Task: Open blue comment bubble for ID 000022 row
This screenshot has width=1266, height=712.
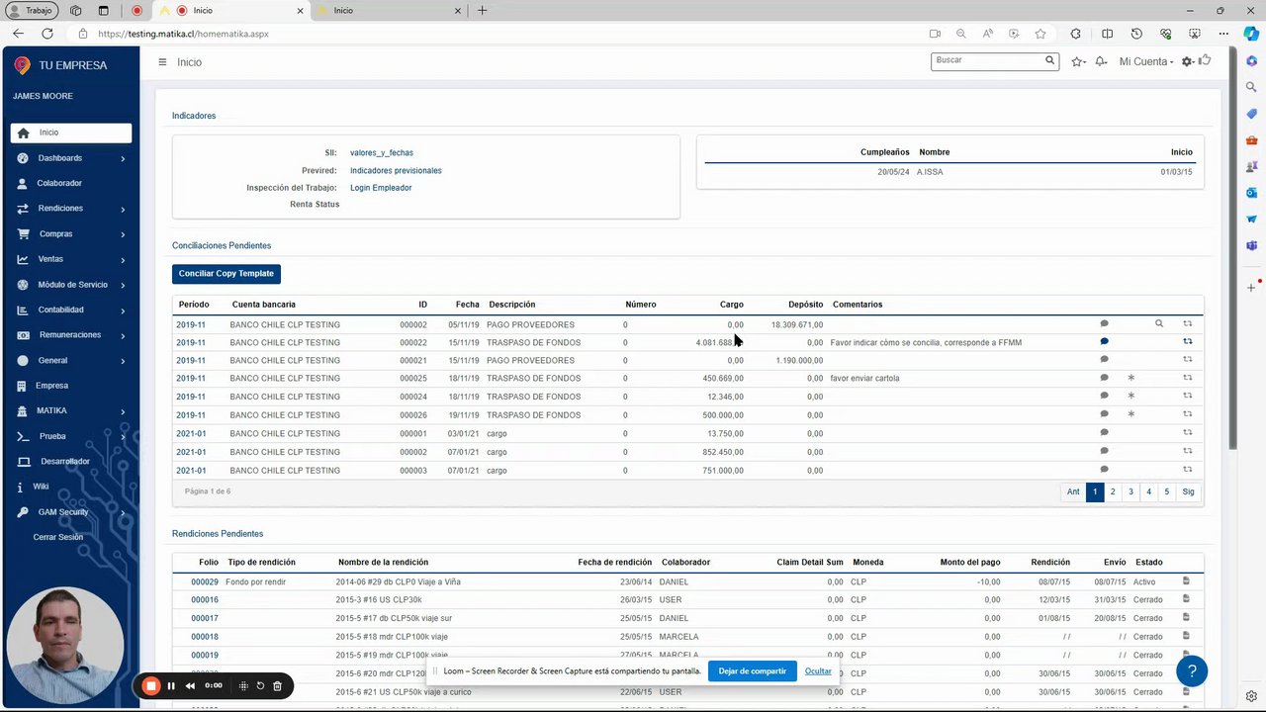Action: pos(1104,342)
